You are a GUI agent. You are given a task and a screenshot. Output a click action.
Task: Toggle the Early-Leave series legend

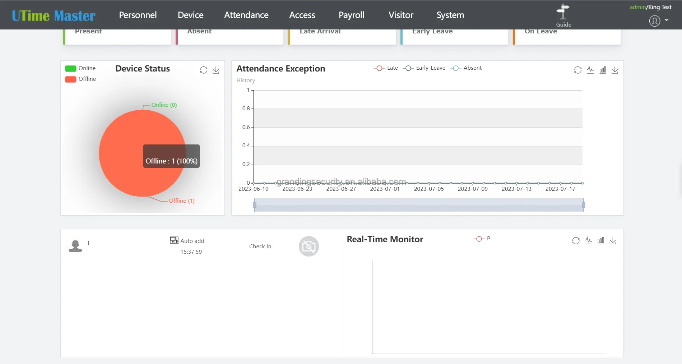[x=424, y=68]
